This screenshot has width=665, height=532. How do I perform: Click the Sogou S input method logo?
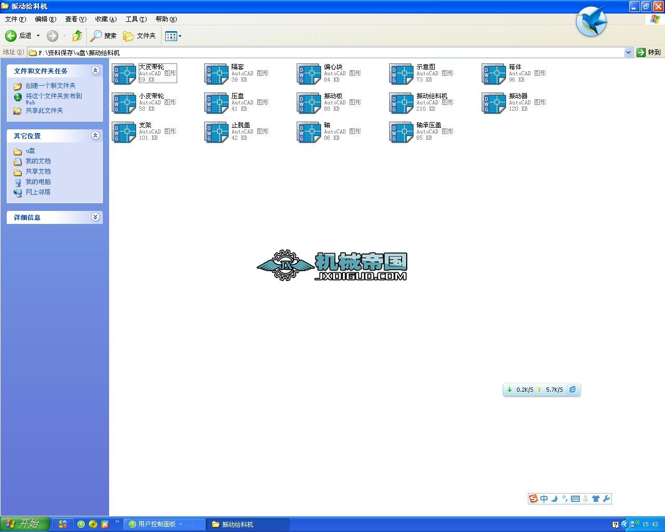point(533,499)
